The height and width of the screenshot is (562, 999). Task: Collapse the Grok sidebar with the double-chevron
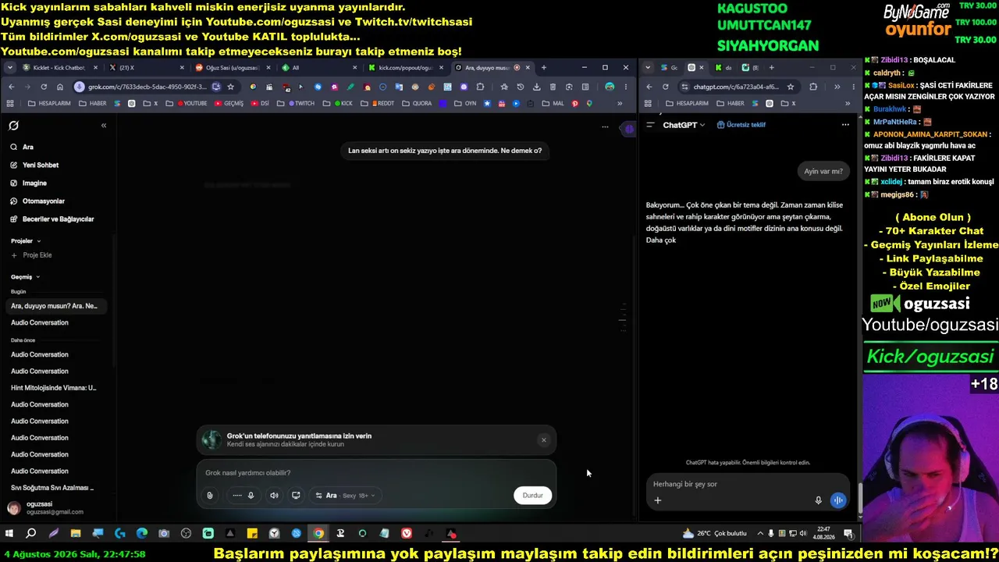(104, 125)
